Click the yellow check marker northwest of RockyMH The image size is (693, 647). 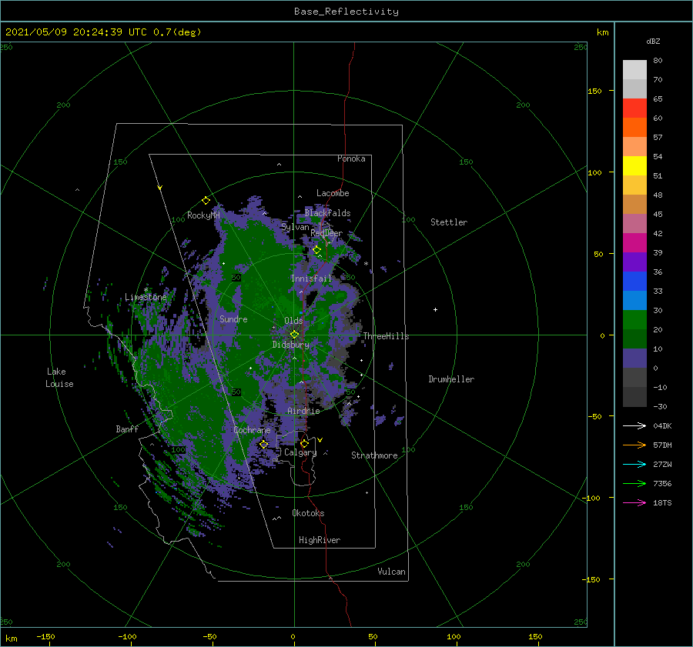[160, 188]
